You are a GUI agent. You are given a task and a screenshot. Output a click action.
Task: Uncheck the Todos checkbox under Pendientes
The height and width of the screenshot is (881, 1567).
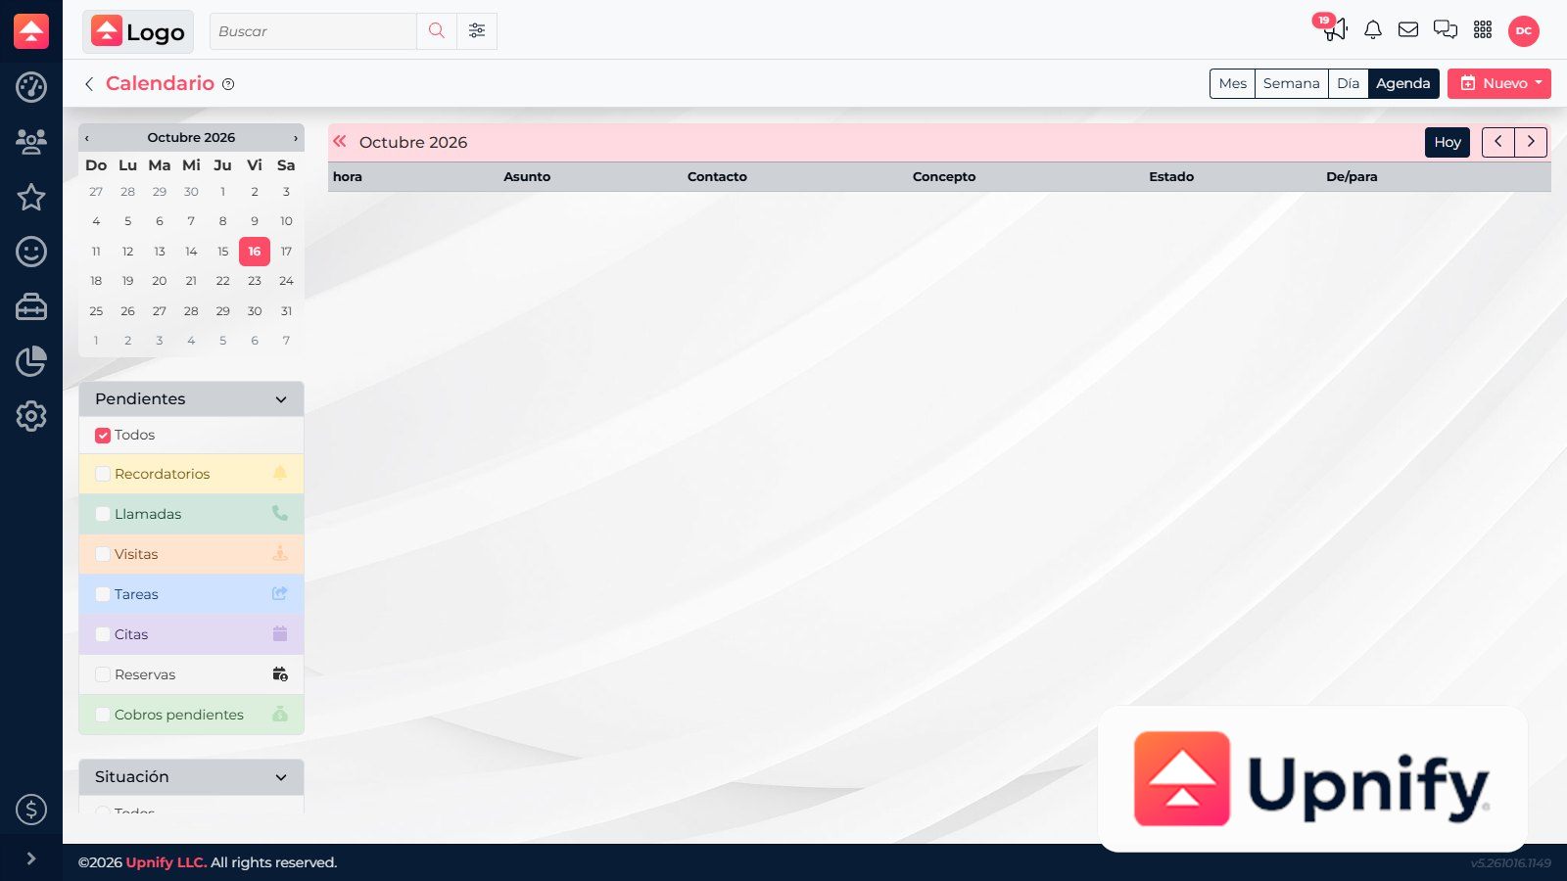coord(103,436)
